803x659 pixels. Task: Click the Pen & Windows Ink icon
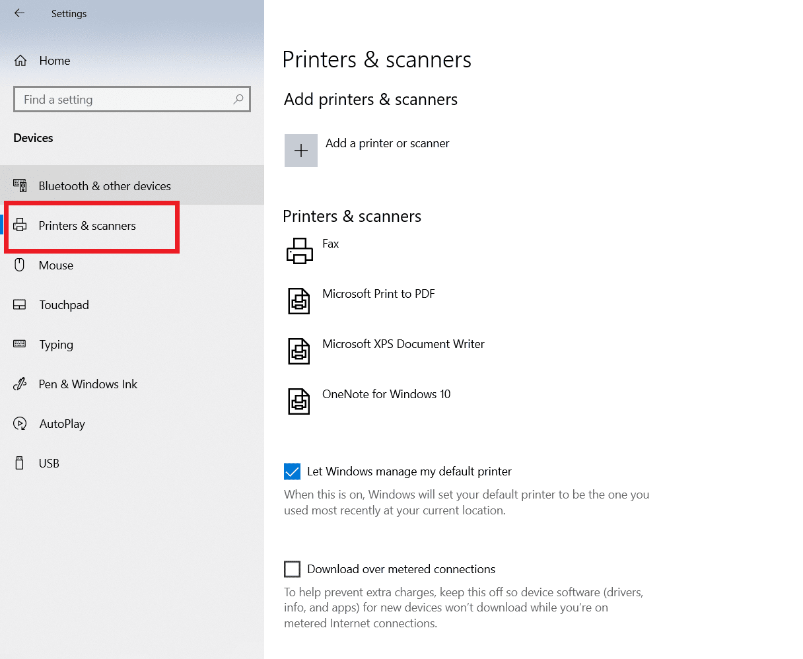(x=20, y=384)
